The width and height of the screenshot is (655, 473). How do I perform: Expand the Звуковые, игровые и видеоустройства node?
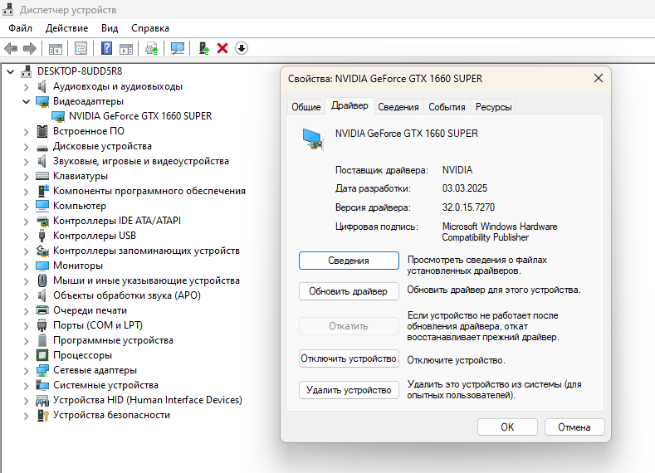tap(27, 162)
